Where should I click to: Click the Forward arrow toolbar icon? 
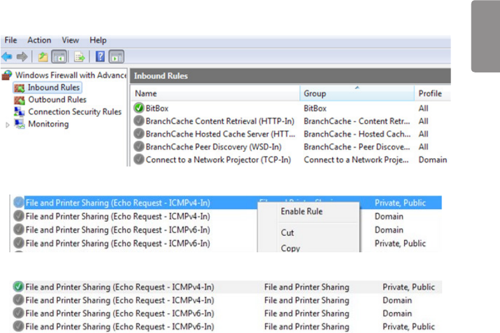click(22, 57)
